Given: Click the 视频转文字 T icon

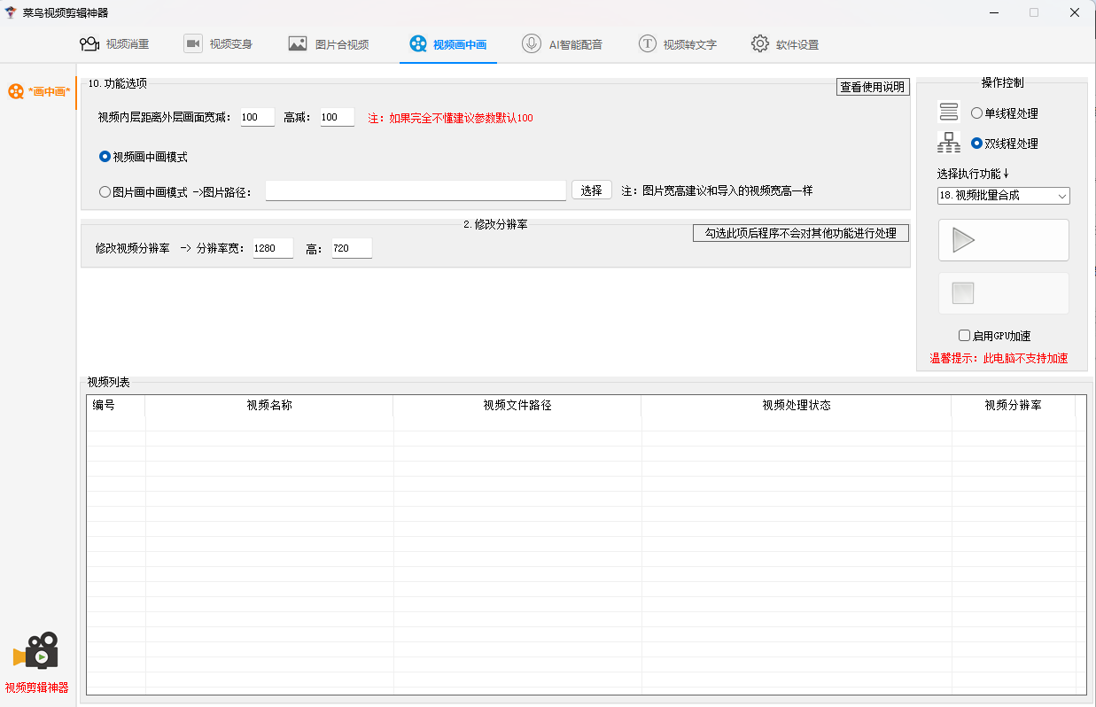Looking at the screenshot, I should pos(648,44).
